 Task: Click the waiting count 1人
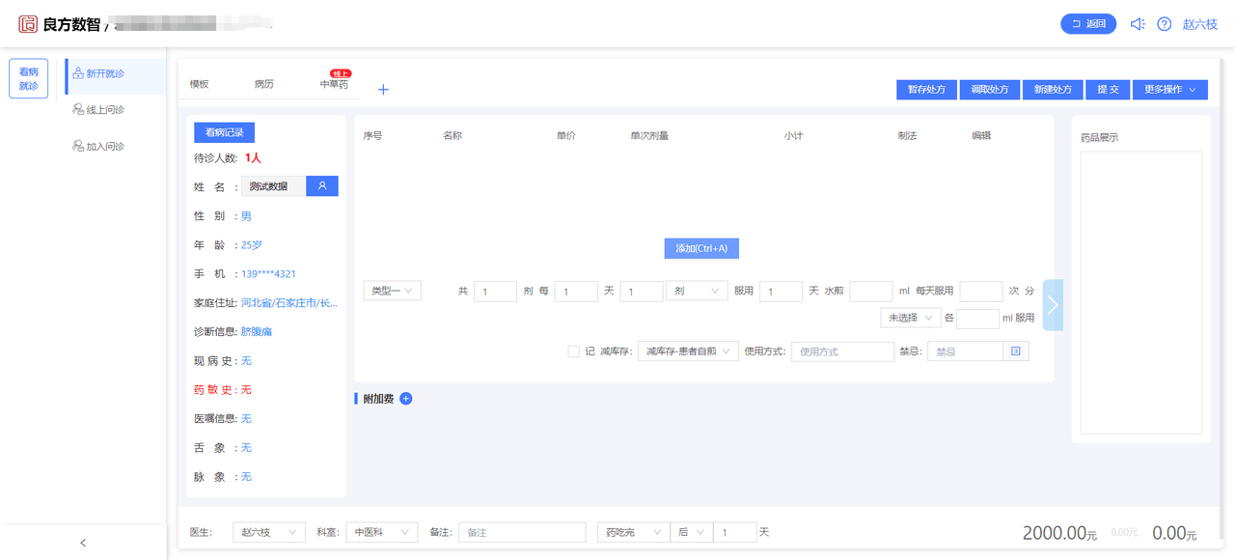tap(253, 157)
